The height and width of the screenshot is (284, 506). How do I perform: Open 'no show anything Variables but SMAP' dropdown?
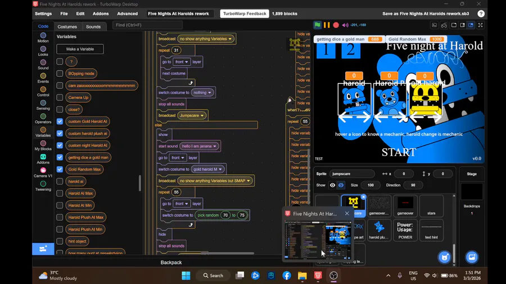tap(215, 181)
